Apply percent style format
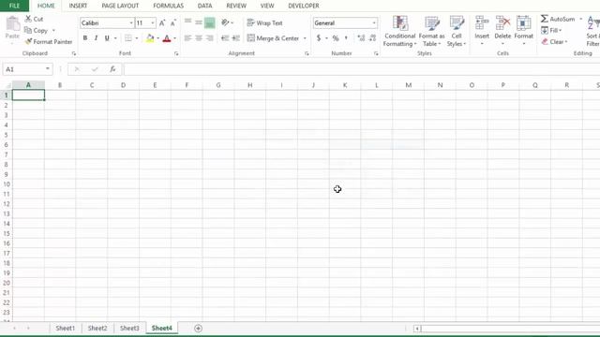This screenshot has width=600, height=337. click(x=336, y=37)
